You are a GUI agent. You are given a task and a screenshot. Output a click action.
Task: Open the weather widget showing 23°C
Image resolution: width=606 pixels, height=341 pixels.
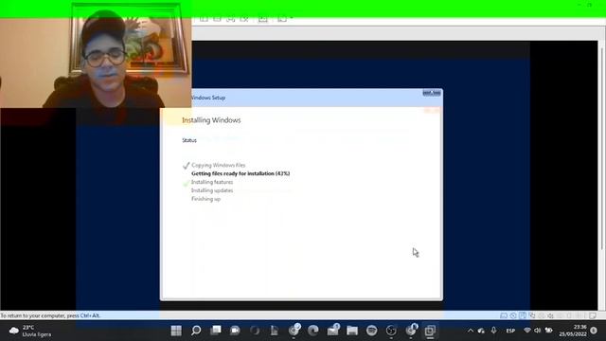[x=30, y=331]
